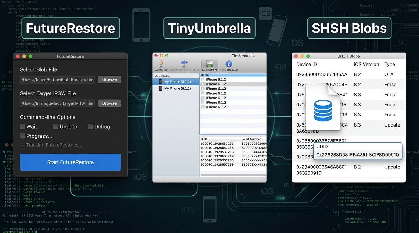Screen dimensions: 419x233
Task: Sort by the Name column header
Action: [x=233, y=75]
